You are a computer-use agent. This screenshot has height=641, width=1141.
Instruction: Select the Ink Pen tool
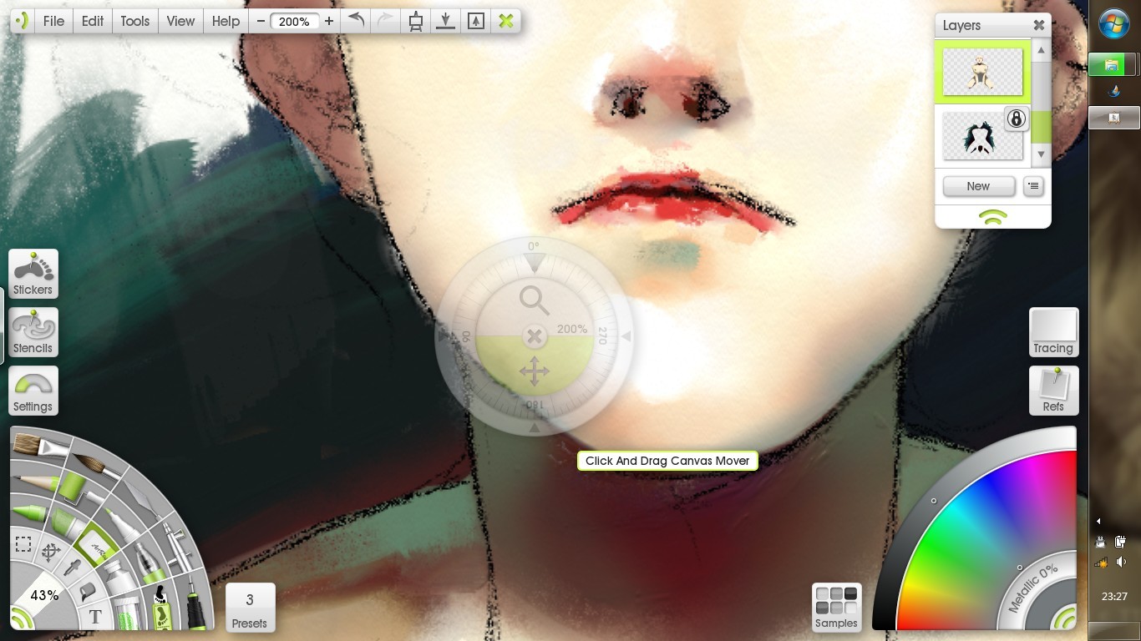click(195, 603)
